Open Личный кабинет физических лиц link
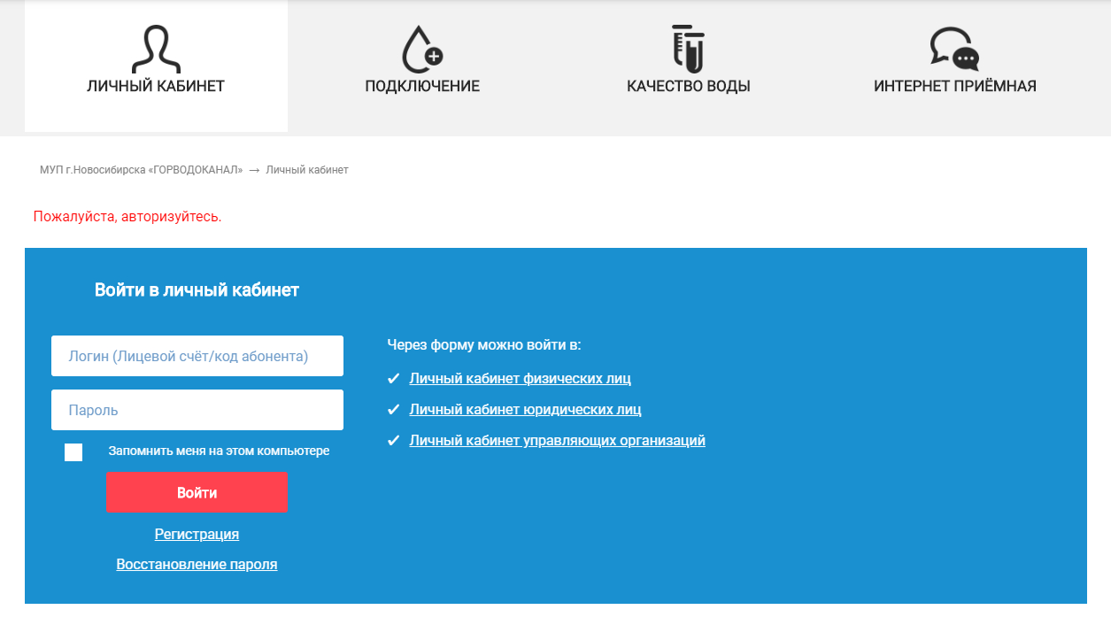Image resolution: width=1111 pixels, height=625 pixels. pos(520,379)
